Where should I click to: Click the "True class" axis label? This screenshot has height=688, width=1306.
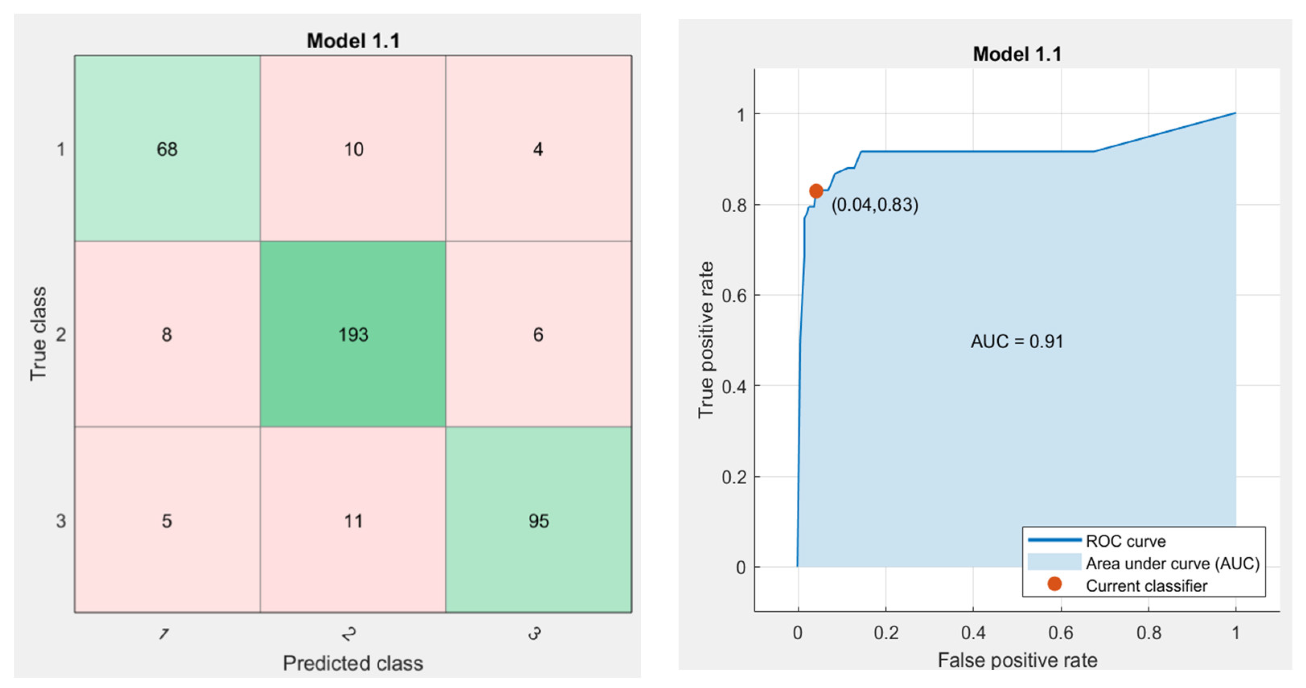point(38,334)
